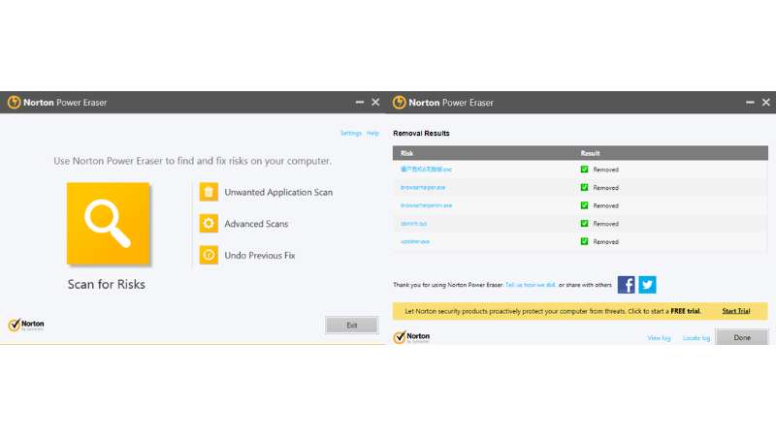Click Norton Power Eraser title icon, left window

click(x=14, y=103)
